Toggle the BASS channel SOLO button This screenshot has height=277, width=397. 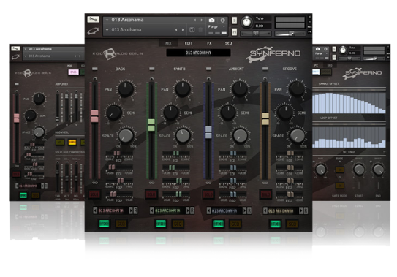coord(94,194)
